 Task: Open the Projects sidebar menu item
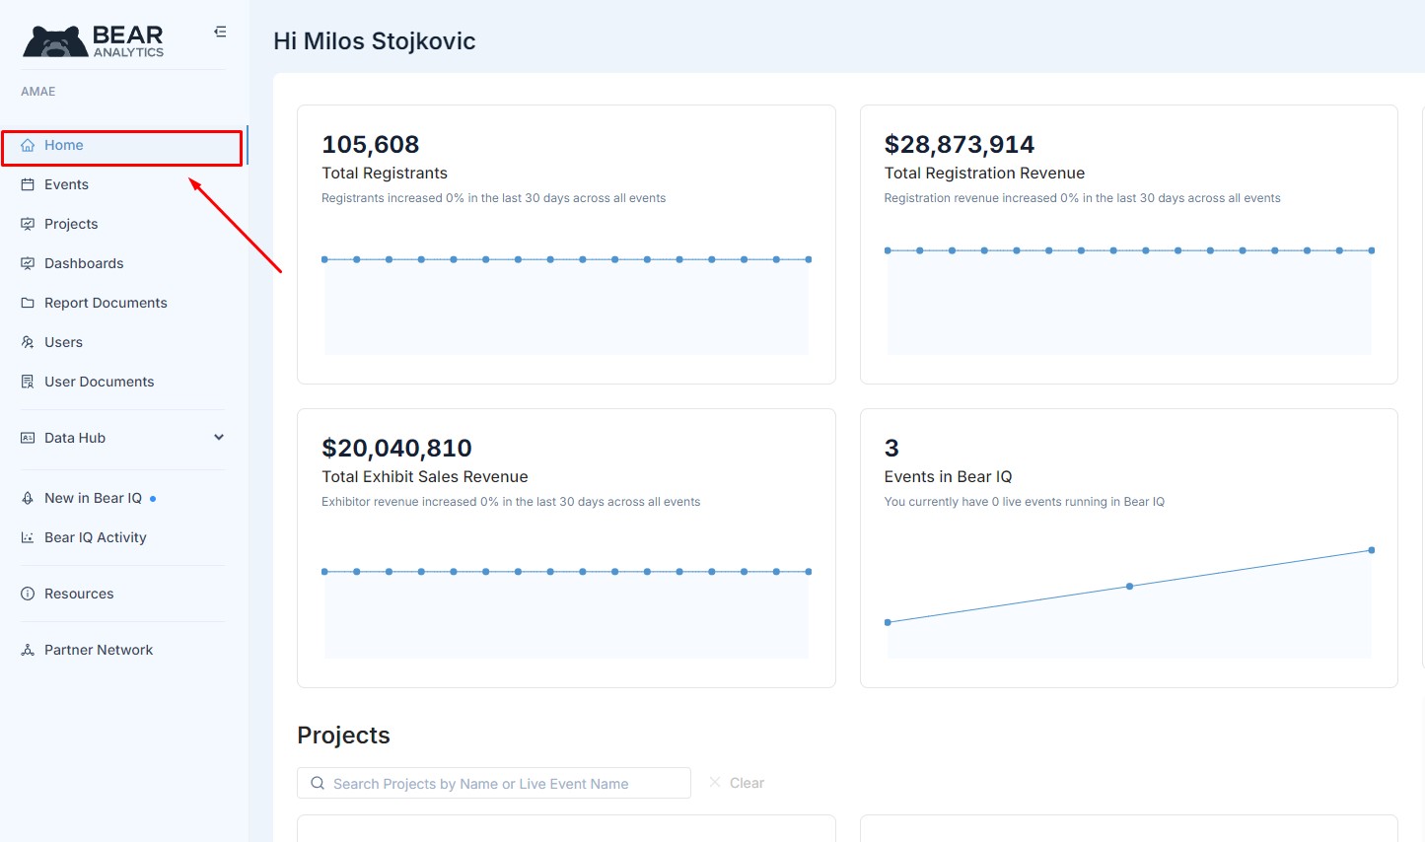(x=71, y=224)
